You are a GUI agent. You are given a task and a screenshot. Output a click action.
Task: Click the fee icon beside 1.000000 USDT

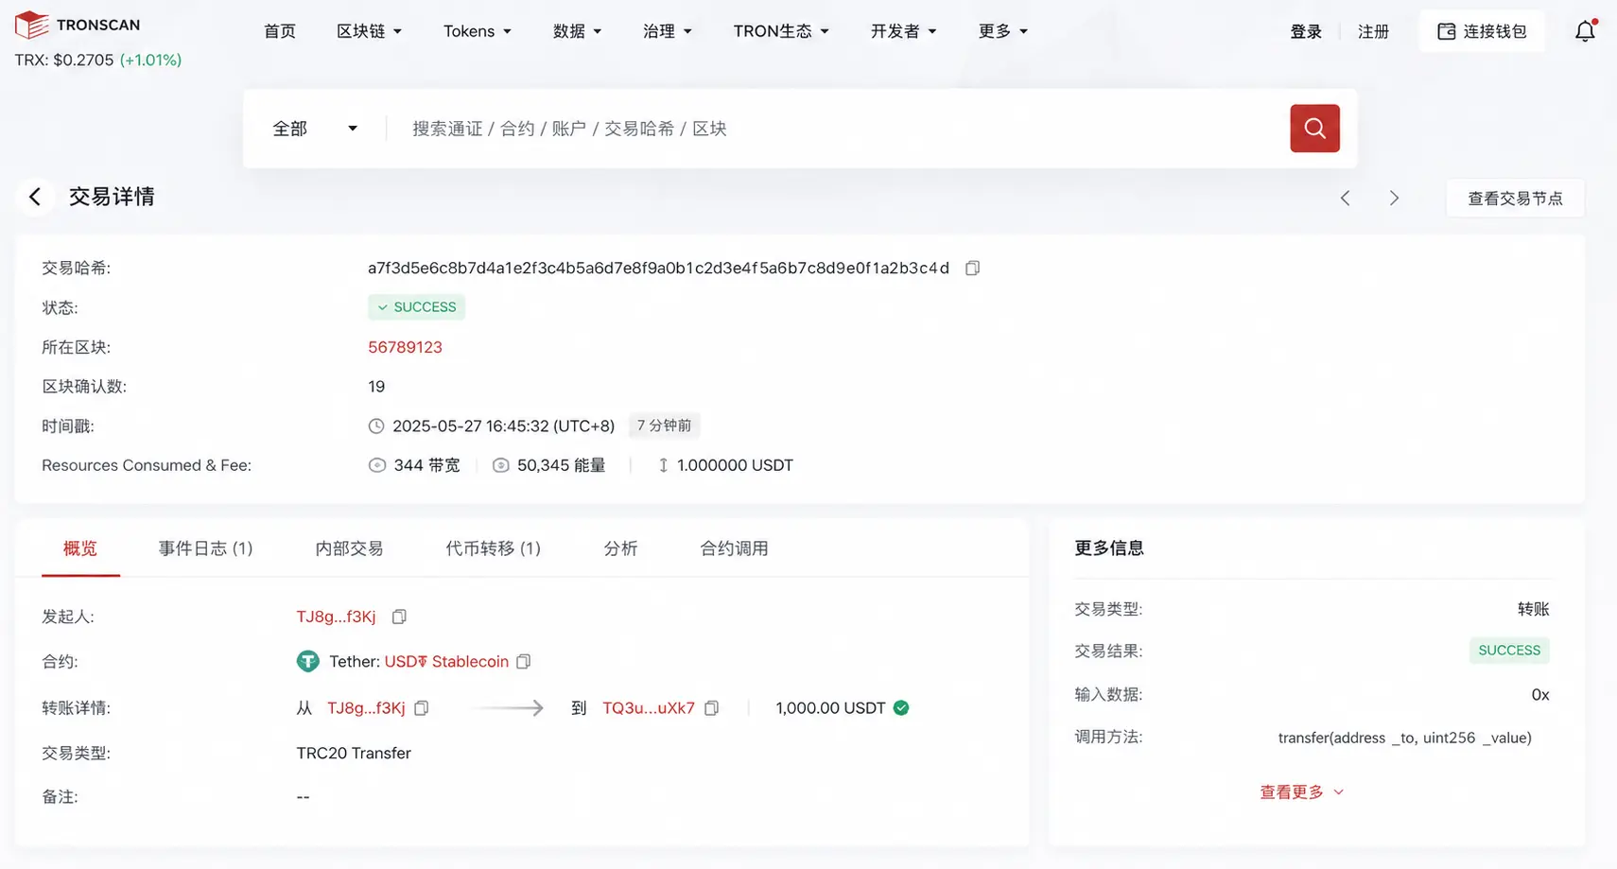[x=663, y=465]
